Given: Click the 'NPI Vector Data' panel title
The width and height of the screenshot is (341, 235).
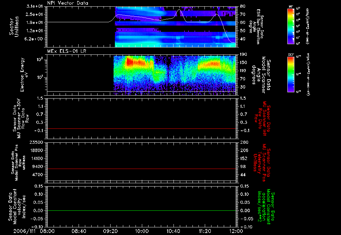Looking at the screenshot, I should coord(68,3).
